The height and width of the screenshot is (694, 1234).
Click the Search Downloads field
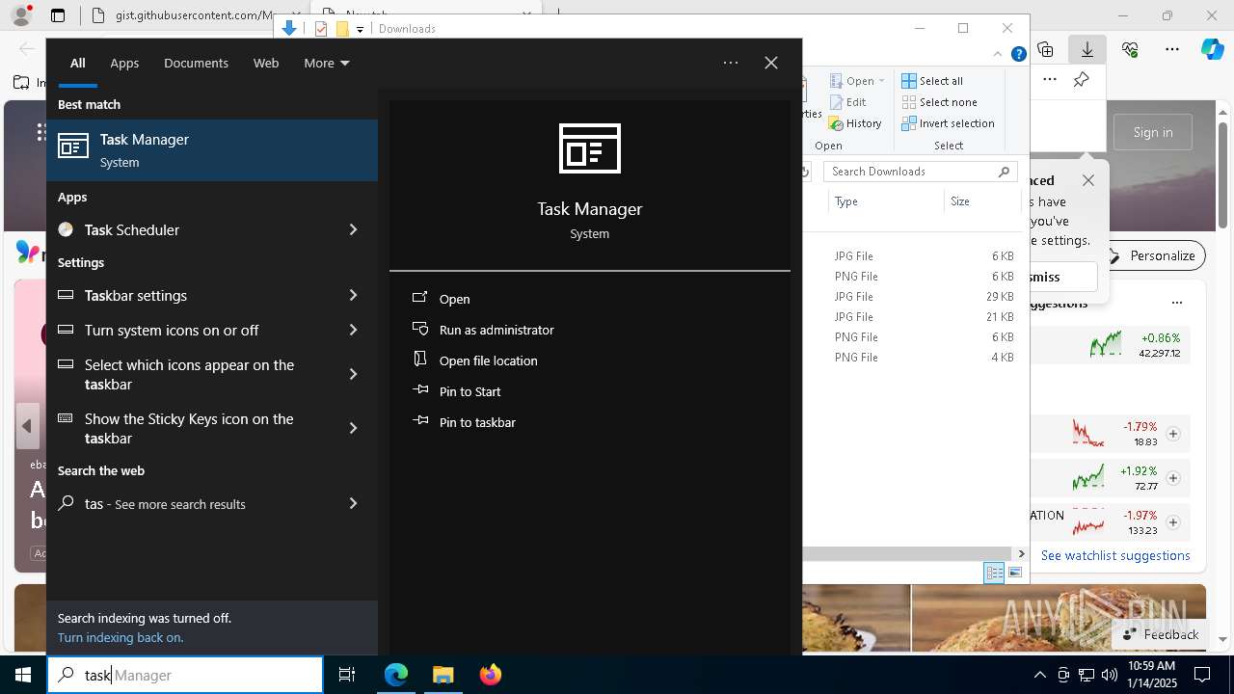pyautogui.click(x=921, y=172)
